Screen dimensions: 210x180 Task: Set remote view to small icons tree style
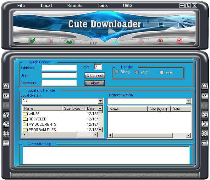[205, 124]
